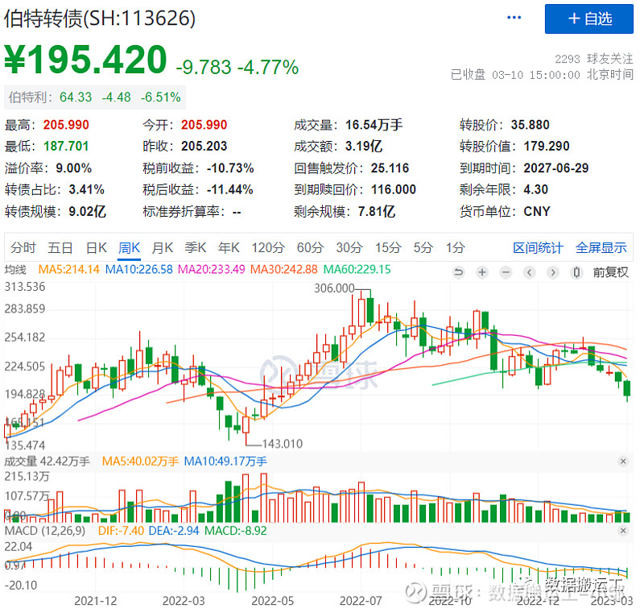
Task: Click the MA60:229.15 moving average label
Action: point(357,270)
